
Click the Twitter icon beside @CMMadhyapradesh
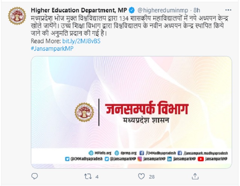coord(67,159)
